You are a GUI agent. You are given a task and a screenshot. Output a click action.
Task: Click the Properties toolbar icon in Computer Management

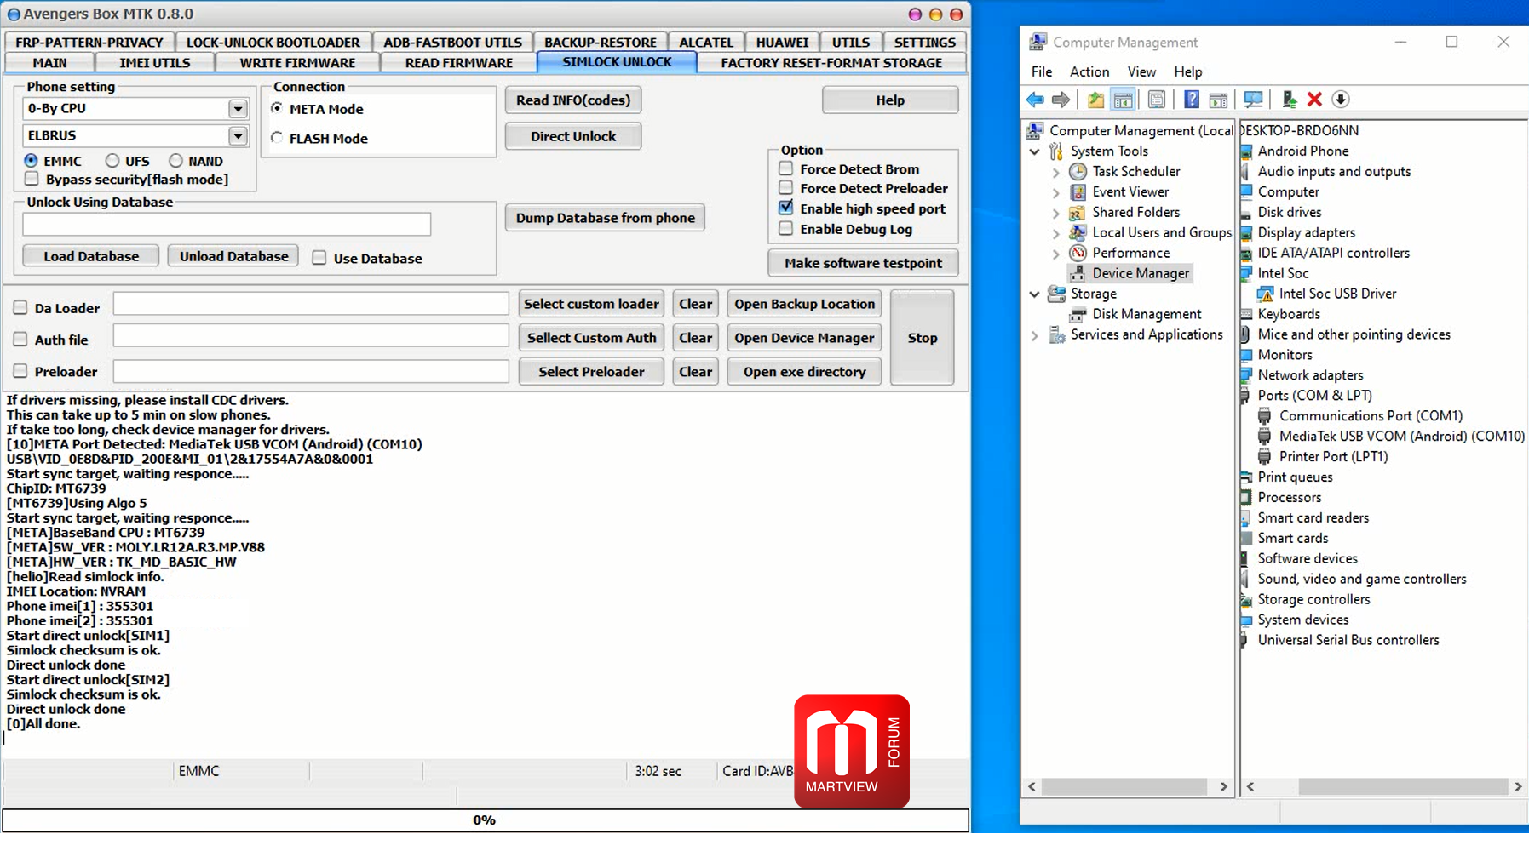[x=1156, y=100]
